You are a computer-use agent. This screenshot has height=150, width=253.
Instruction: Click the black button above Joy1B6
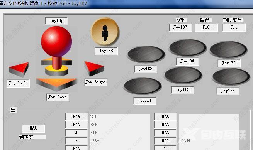231,77
